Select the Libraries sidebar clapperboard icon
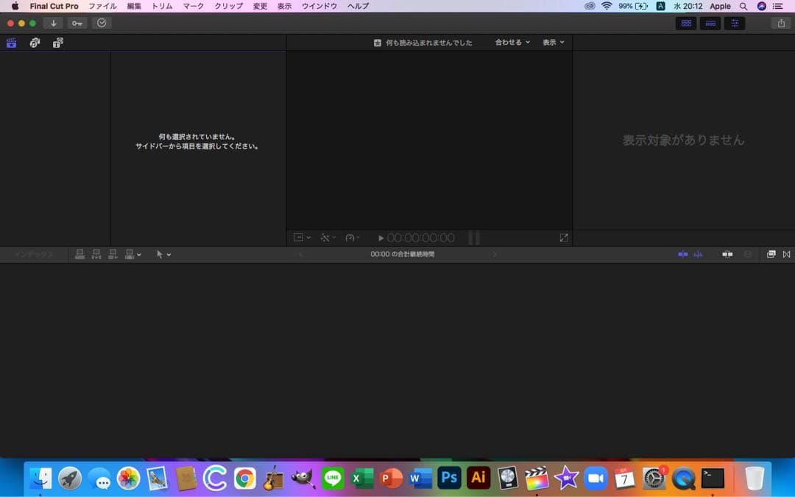Screen dimensions: 795x497 click(11, 43)
